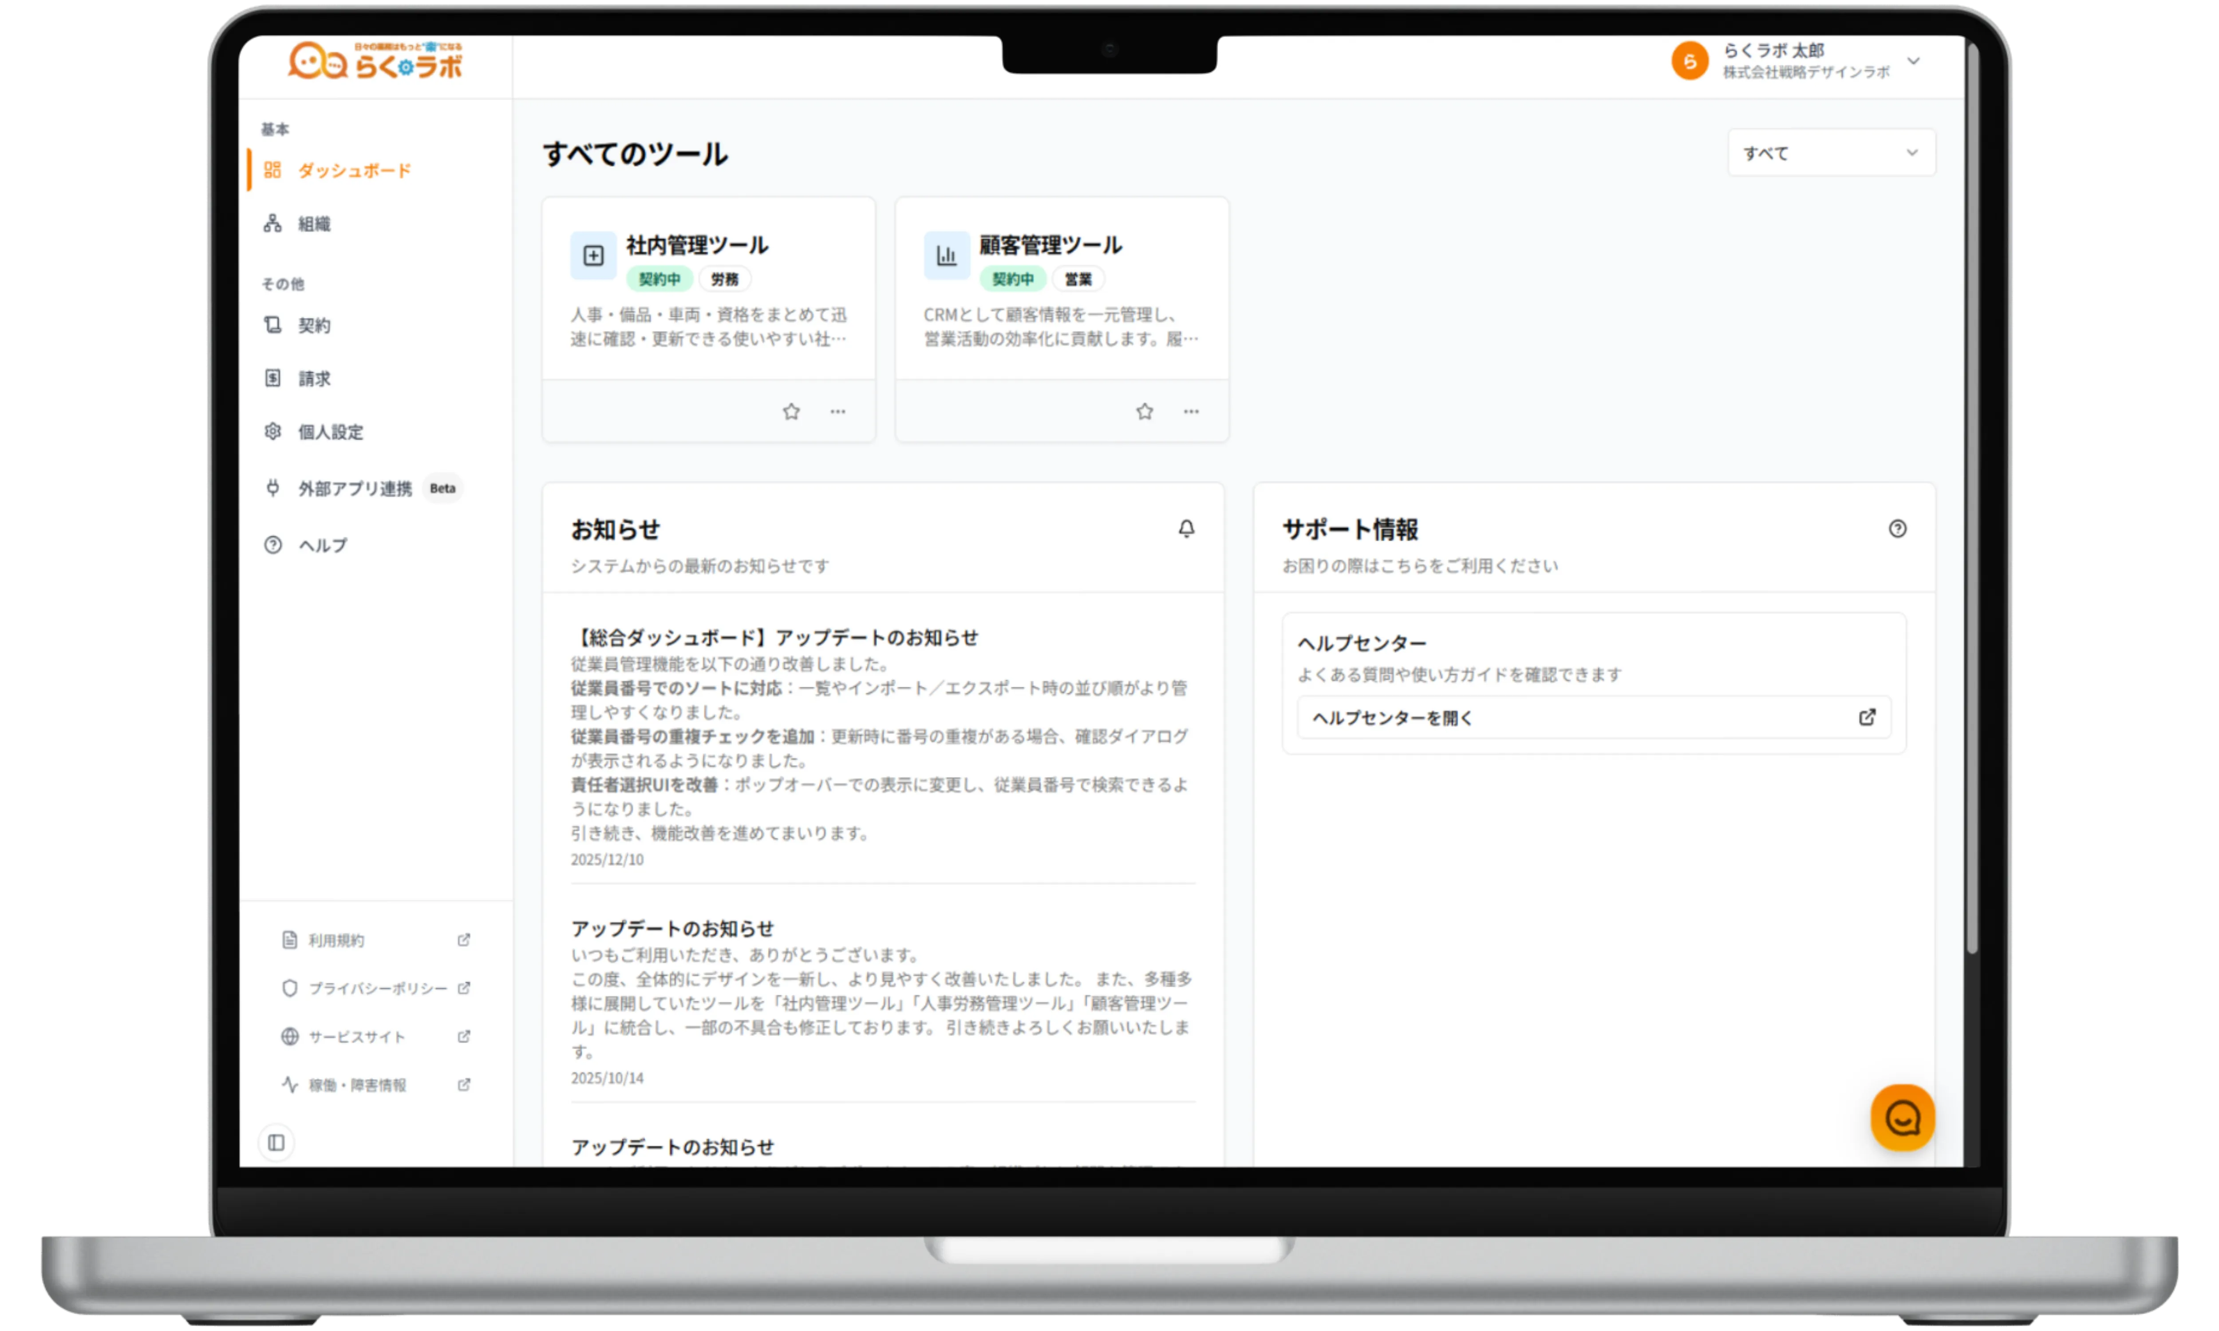Click the らくラボ logo
The height and width of the screenshot is (1331, 2219).
[x=375, y=61]
